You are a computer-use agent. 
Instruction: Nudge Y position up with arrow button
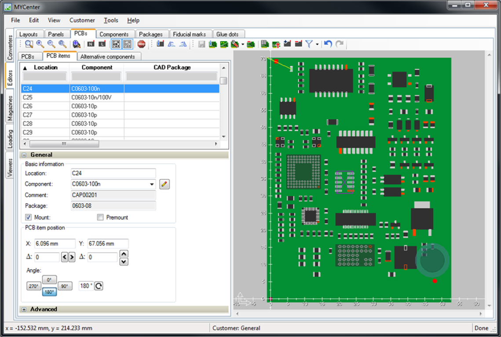click(x=124, y=254)
